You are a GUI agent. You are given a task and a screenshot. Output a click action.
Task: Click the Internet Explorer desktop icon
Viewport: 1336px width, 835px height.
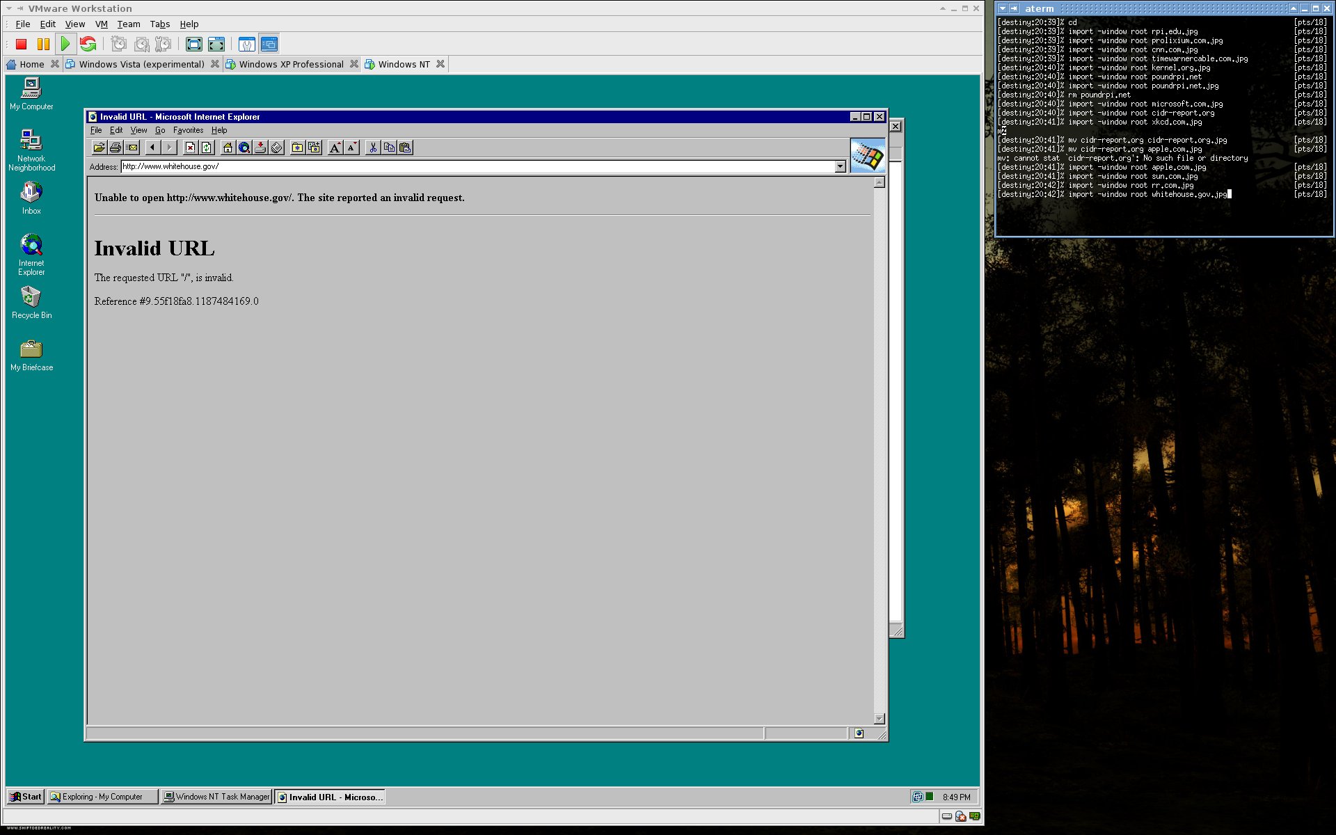coord(31,255)
